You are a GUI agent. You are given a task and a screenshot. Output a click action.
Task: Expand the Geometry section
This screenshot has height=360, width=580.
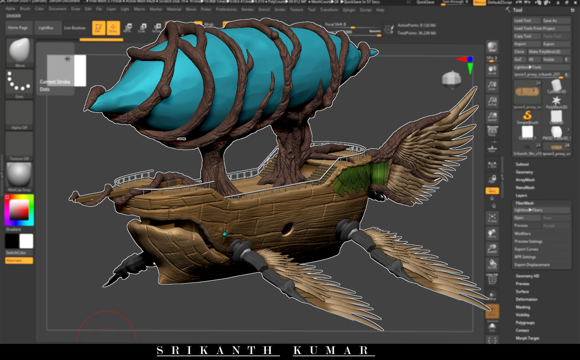[x=524, y=172]
